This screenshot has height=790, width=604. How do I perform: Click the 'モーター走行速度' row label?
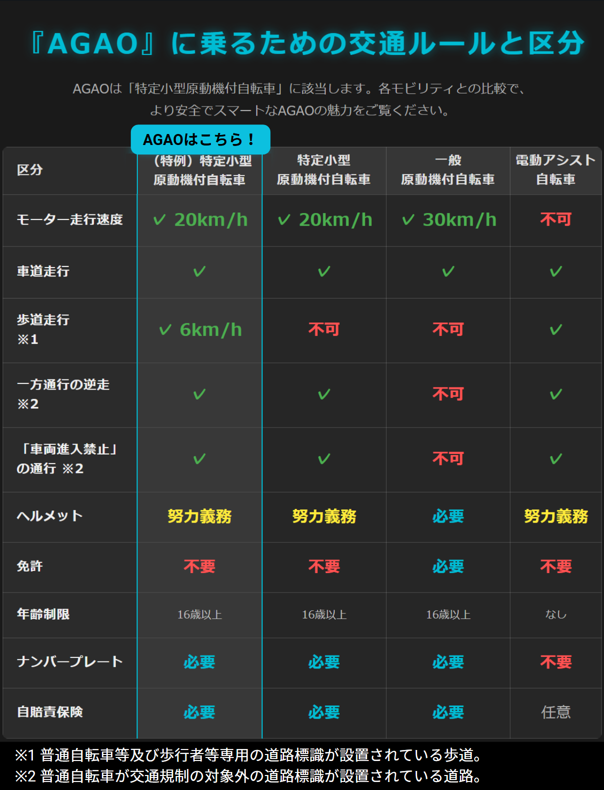[70, 219]
